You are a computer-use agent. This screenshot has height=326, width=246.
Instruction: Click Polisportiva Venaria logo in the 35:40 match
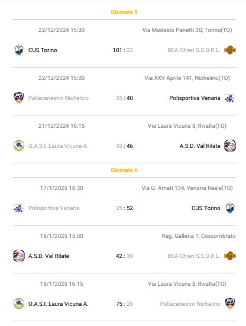point(230,98)
